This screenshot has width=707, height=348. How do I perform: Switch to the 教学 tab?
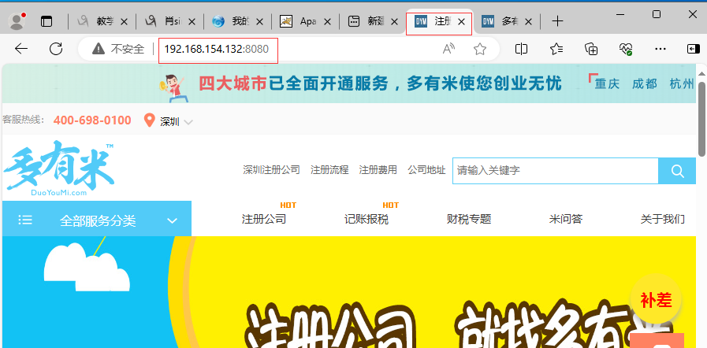click(x=100, y=21)
